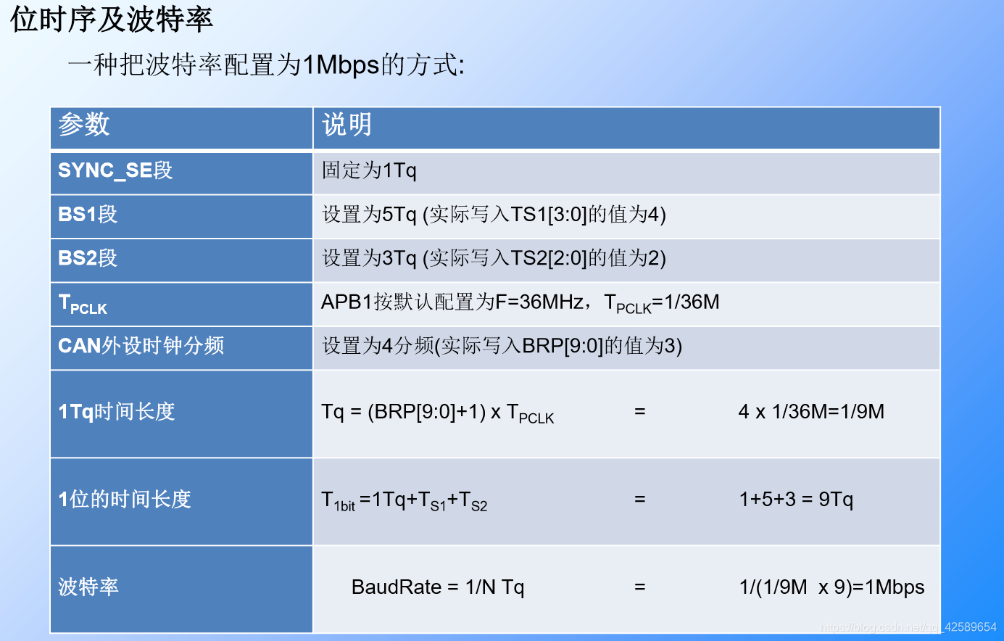
Task: Click the formula BaudRate = 1/N Tq
Action: tap(438, 587)
